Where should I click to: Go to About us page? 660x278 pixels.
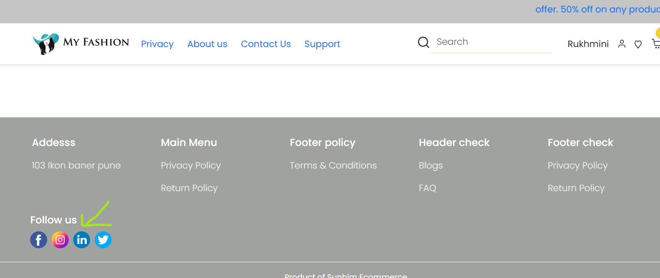[x=207, y=44]
